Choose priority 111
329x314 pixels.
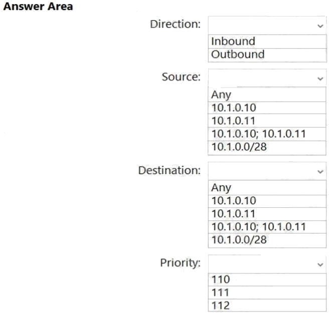267,292
